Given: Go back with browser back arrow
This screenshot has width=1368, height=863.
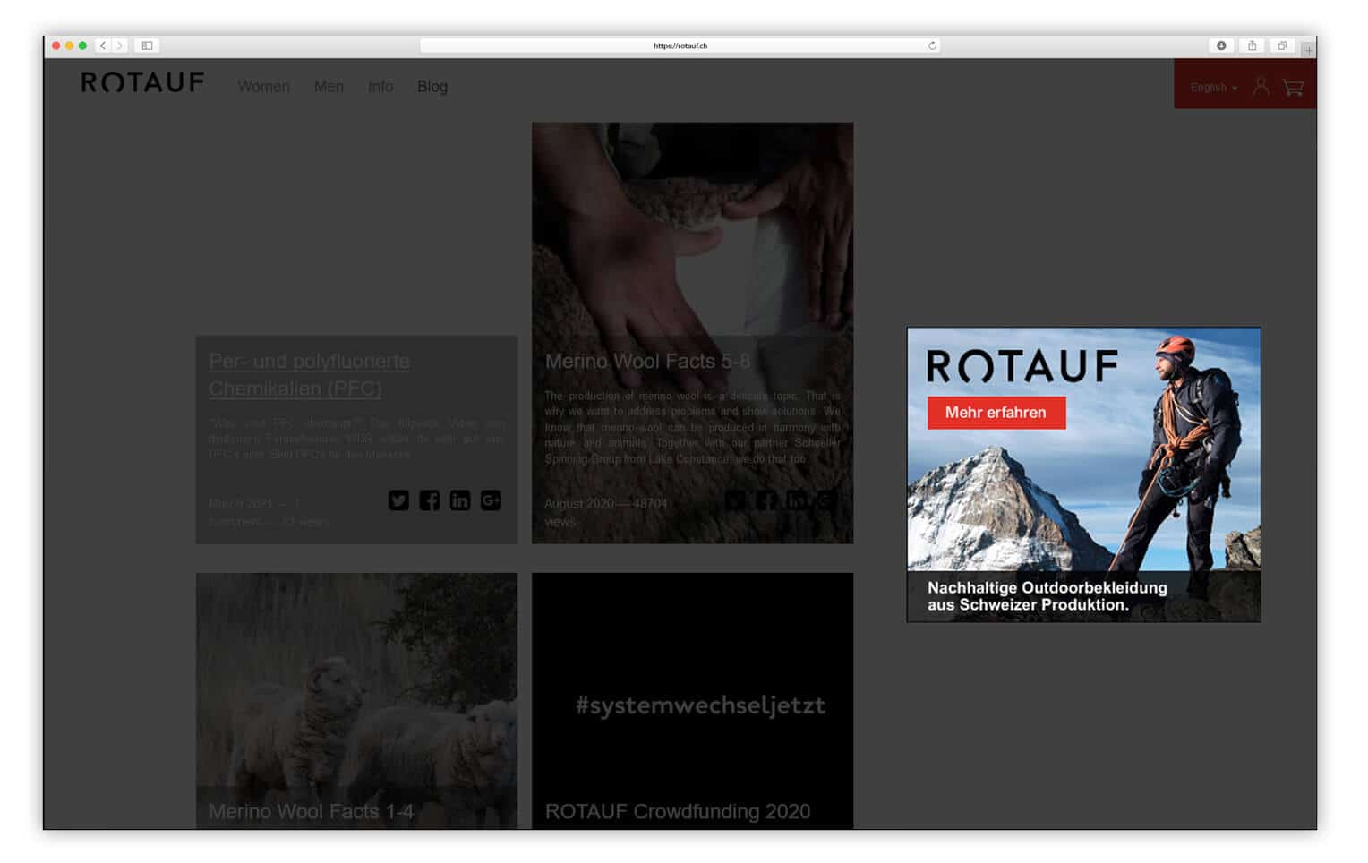Looking at the screenshot, I should pyautogui.click(x=103, y=46).
